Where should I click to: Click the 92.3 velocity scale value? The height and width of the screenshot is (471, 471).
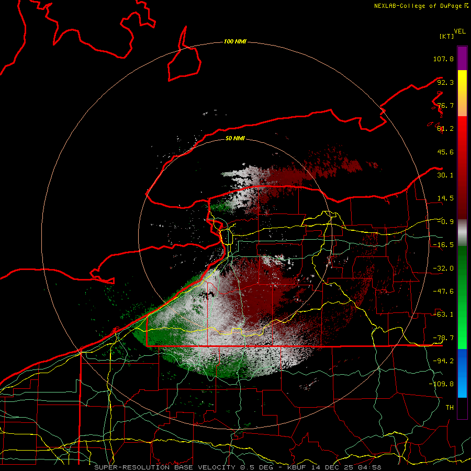(445, 82)
